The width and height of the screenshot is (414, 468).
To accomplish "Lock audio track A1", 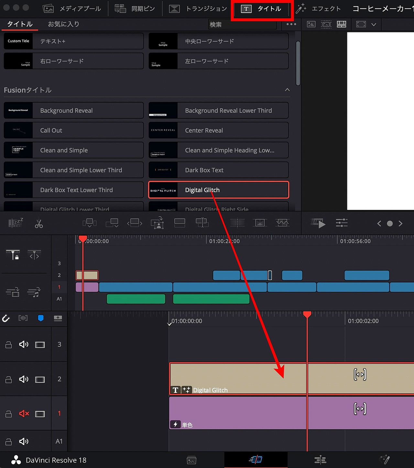I will 9,442.
